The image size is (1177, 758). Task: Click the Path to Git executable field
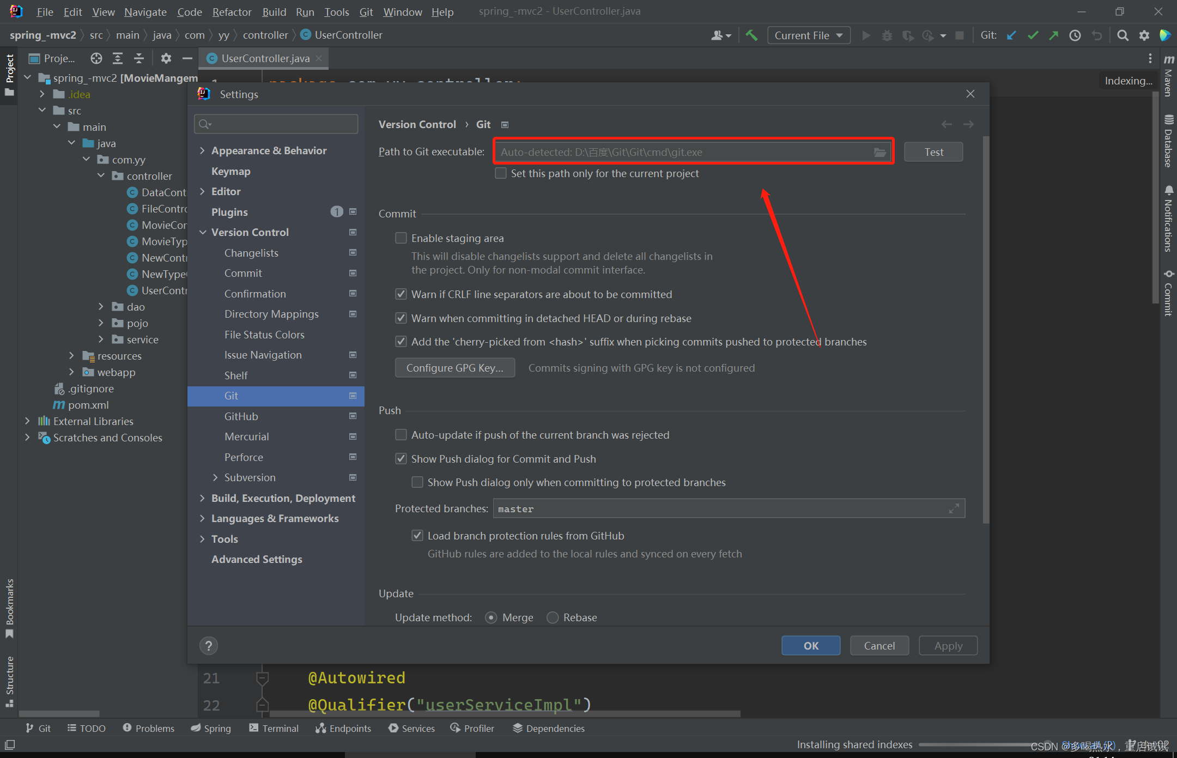pyautogui.click(x=693, y=152)
